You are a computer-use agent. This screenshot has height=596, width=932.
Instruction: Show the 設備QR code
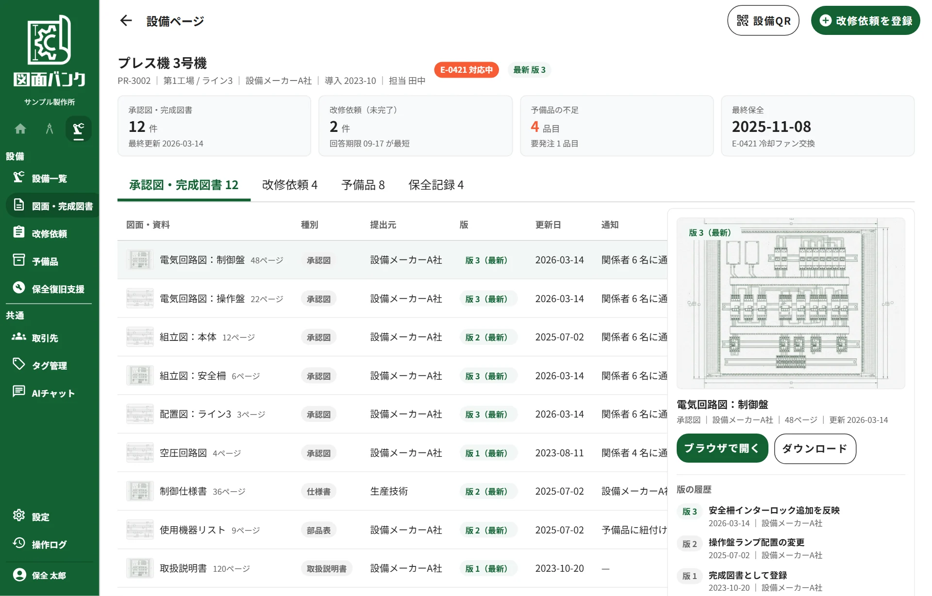763,21
